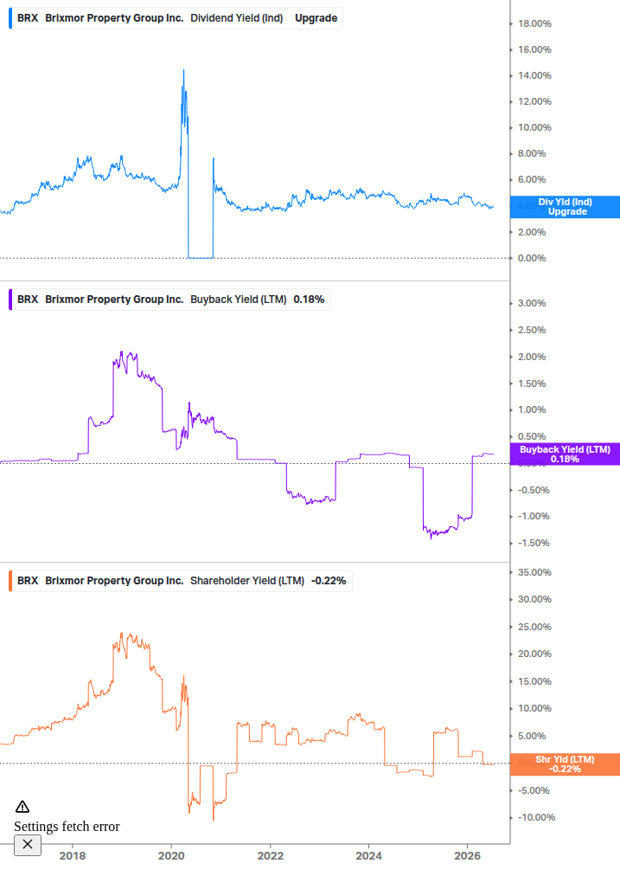Screen dimensions: 620x870
Task: Click the 3.00% axis label in Buyback pane
Action: pos(532,304)
